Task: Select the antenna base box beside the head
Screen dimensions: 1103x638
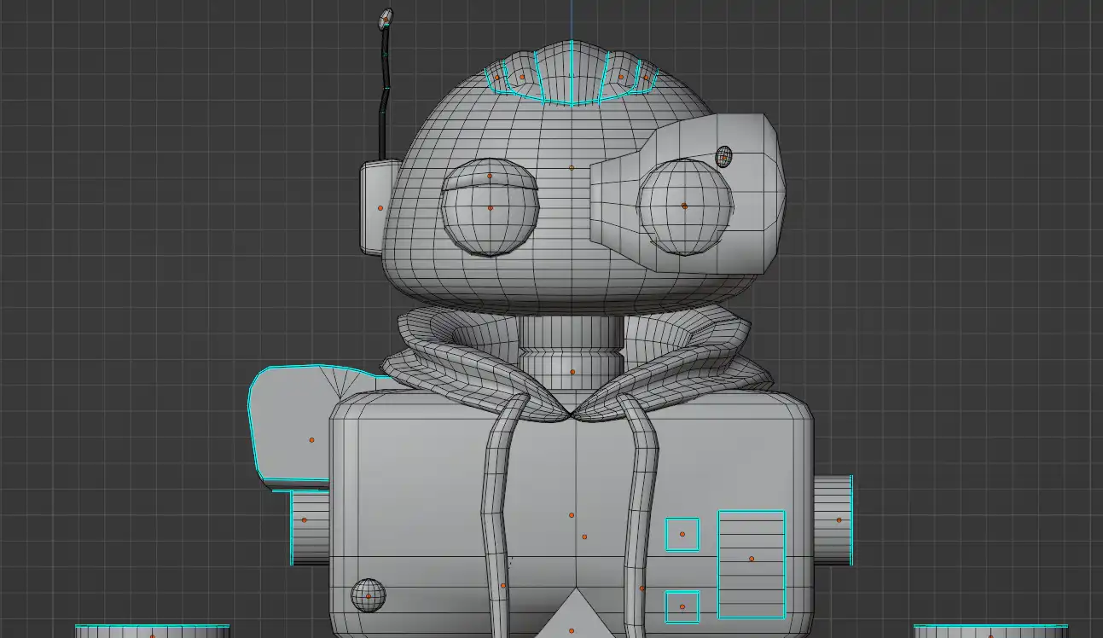Action: (x=374, y=207)
